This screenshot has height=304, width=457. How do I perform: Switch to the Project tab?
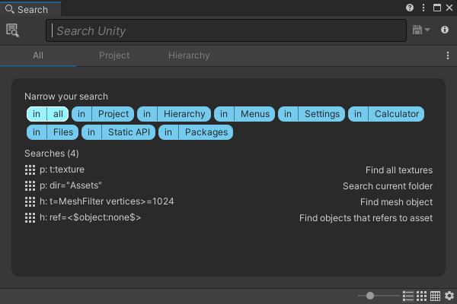coord(114,55)
